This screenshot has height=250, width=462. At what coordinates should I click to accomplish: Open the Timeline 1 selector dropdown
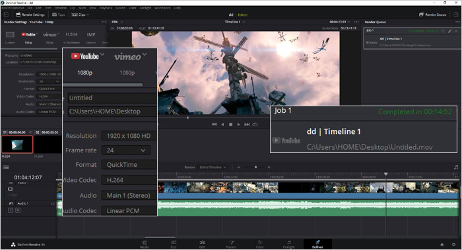tap(235, 22)
